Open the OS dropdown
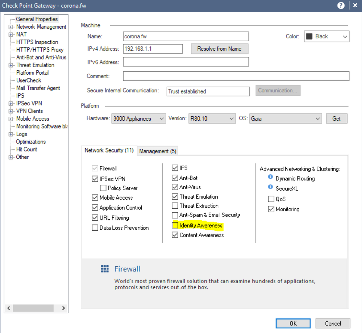 [286, 119]
